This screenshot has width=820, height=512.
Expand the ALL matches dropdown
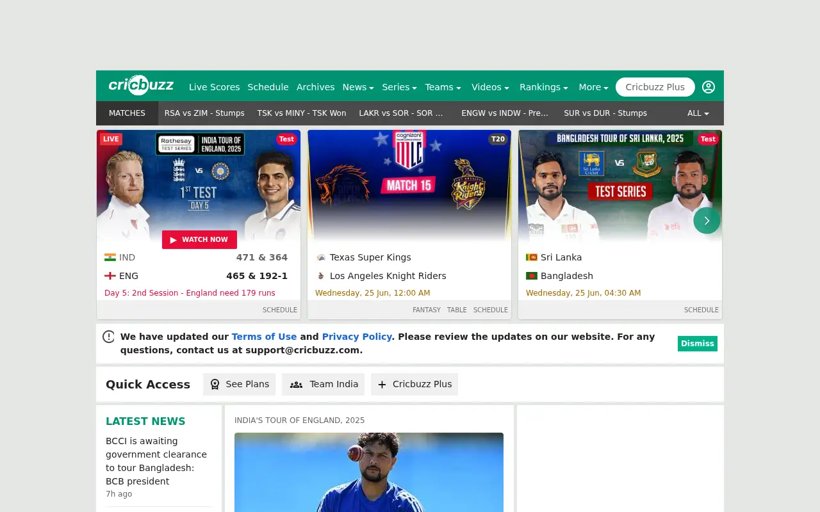click(698, 113)
